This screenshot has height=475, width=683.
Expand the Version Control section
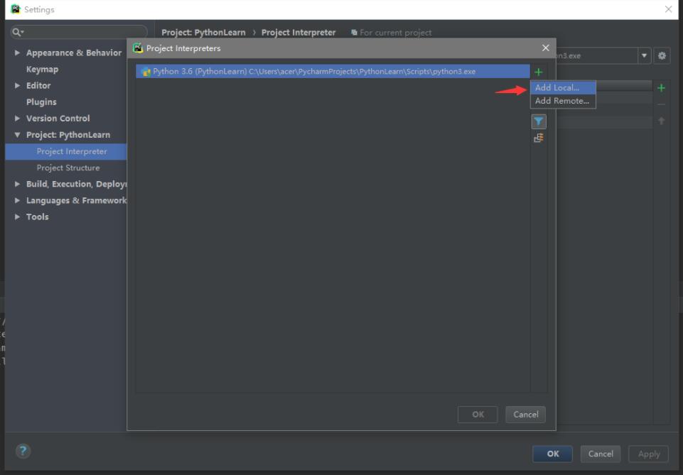point(17,119)
